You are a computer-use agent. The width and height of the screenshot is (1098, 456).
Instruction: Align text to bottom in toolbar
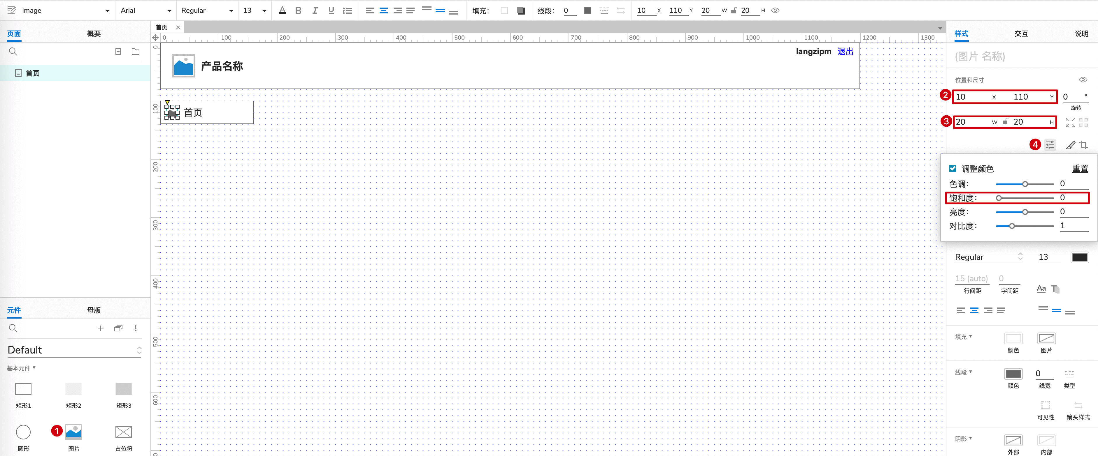454,12
